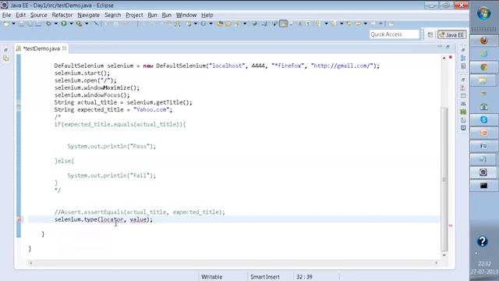Viewport: 499px width, 281px height.
Task: Click the '32 : 39' cursor position status
Action: [304, 277]
